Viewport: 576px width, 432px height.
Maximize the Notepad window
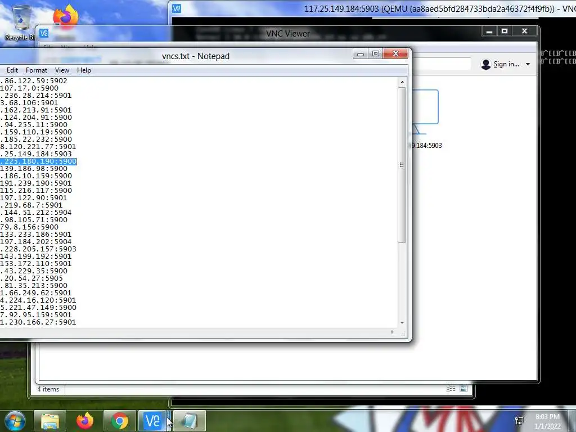tap(375, 53)
